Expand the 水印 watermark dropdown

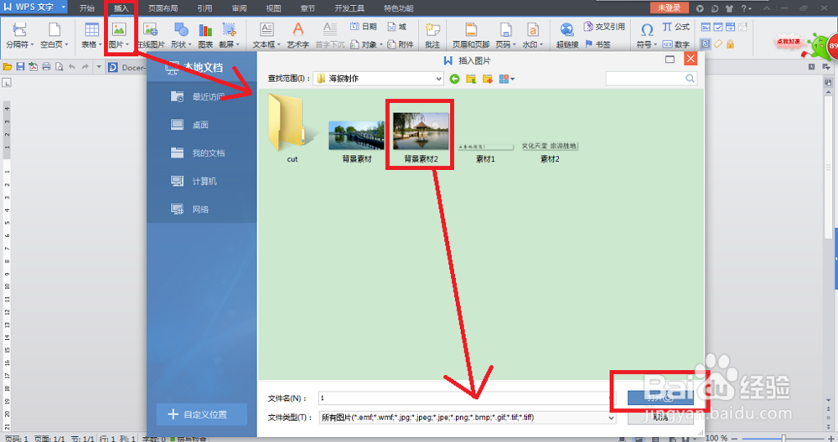(541, 45)
